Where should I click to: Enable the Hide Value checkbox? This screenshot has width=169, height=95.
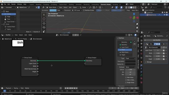click(126, 77)
